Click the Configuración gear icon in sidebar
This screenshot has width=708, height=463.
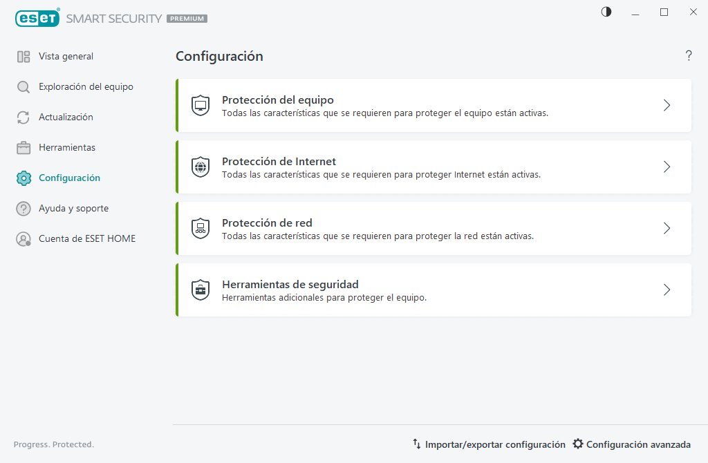pos(21,178)
